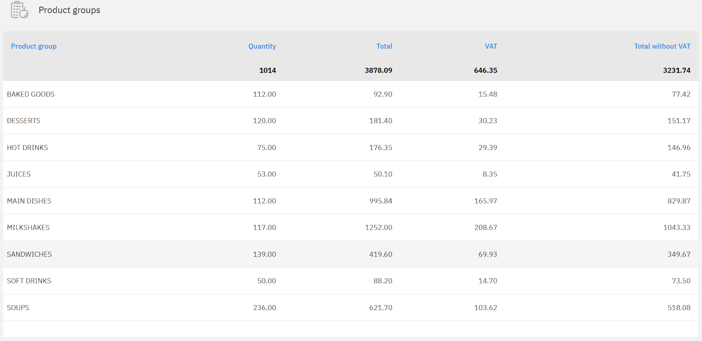Image resolution: width=702 pixels, height=341 pixels.
Task: Click MILKSHAKES VAT 208.67
Action: 486,228
